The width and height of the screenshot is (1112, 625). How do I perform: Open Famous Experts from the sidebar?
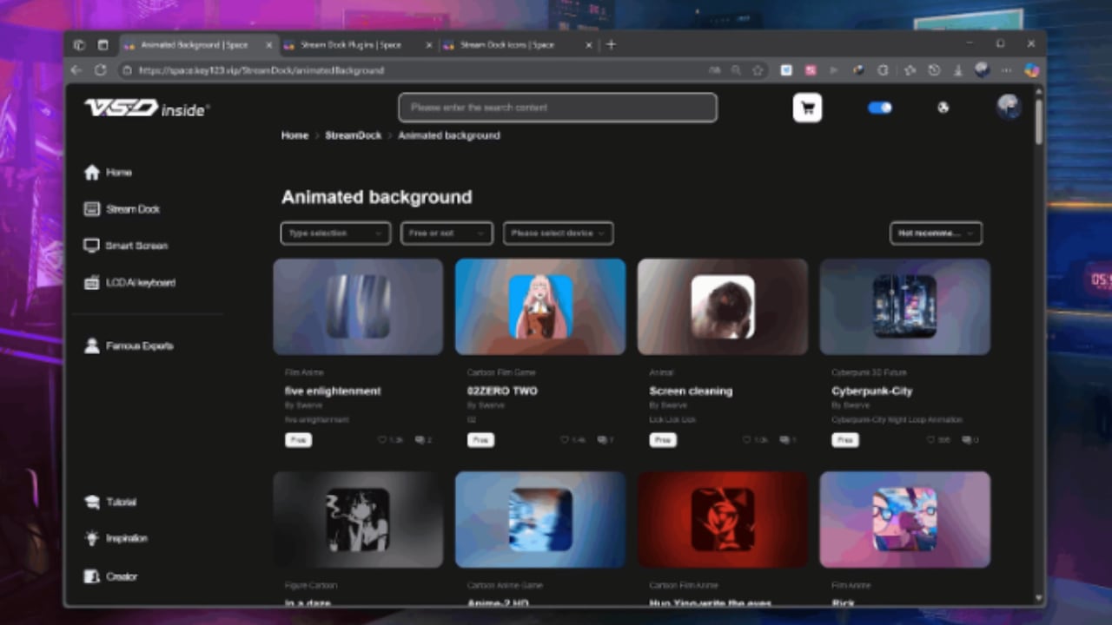click(139, 345)
